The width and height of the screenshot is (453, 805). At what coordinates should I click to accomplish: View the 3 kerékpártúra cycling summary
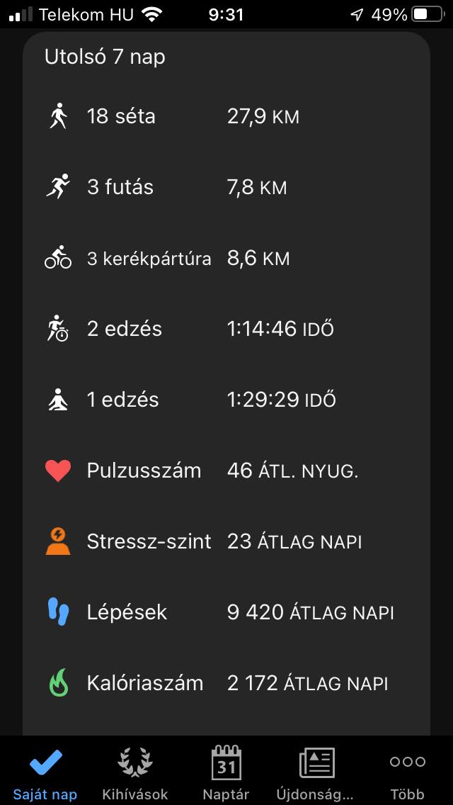(x=149, y=259)
